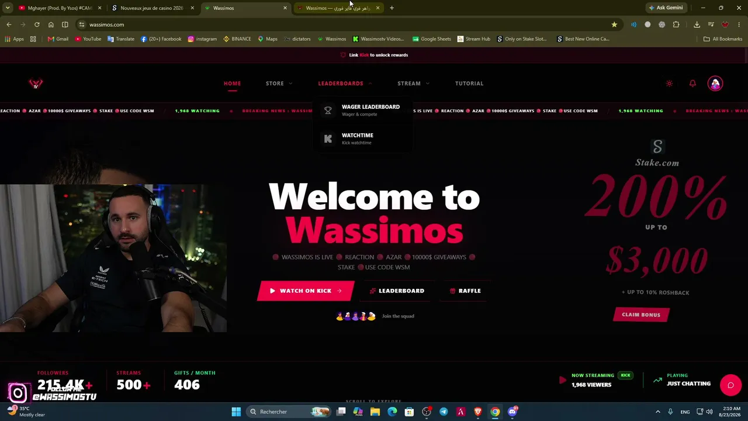Click the RAFFLE button
The width and height of the screenshot is (748, 421).
click(465, 291)
